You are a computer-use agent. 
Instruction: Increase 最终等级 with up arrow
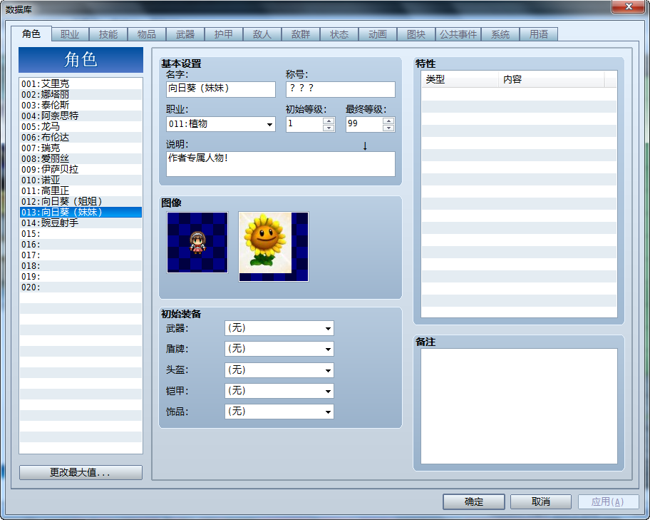pos(388,121)
